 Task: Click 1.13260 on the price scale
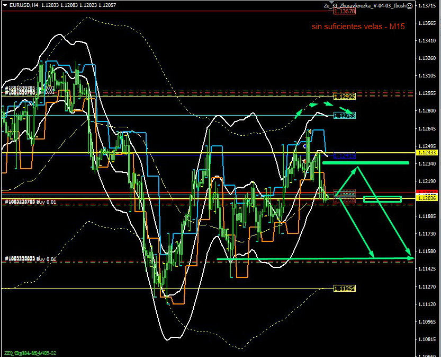(427, 58)
